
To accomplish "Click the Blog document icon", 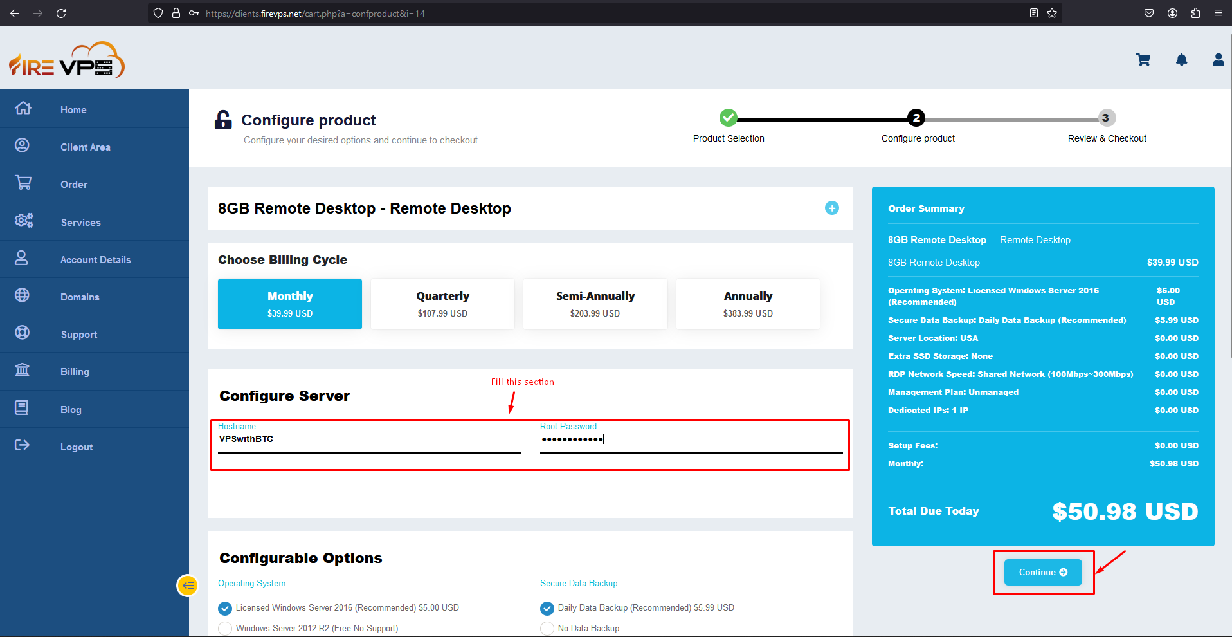I will [x=21, y=408].
